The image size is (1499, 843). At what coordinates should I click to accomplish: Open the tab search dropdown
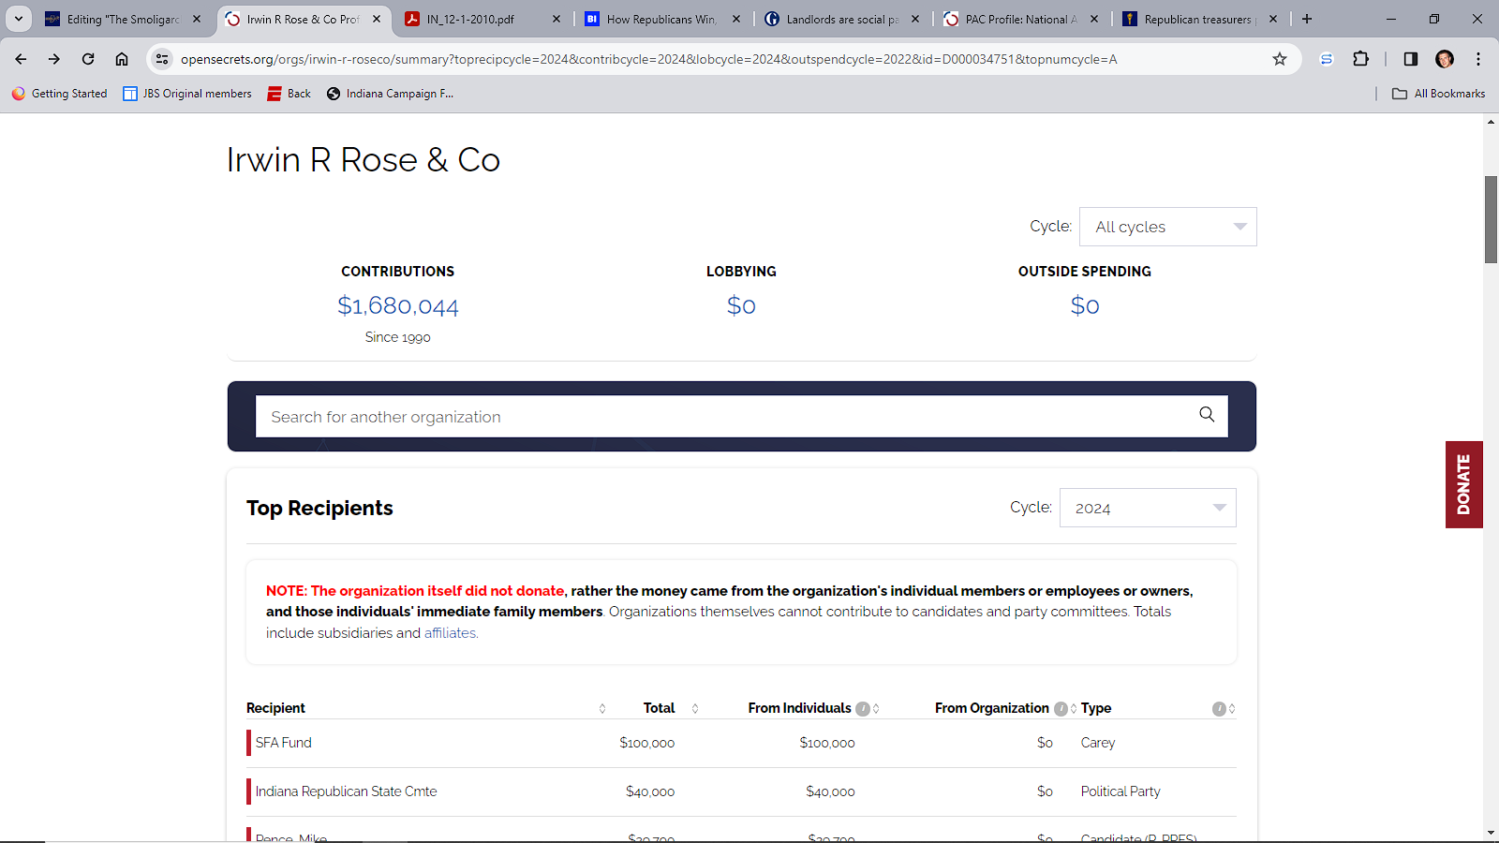[x=19, y=19]
